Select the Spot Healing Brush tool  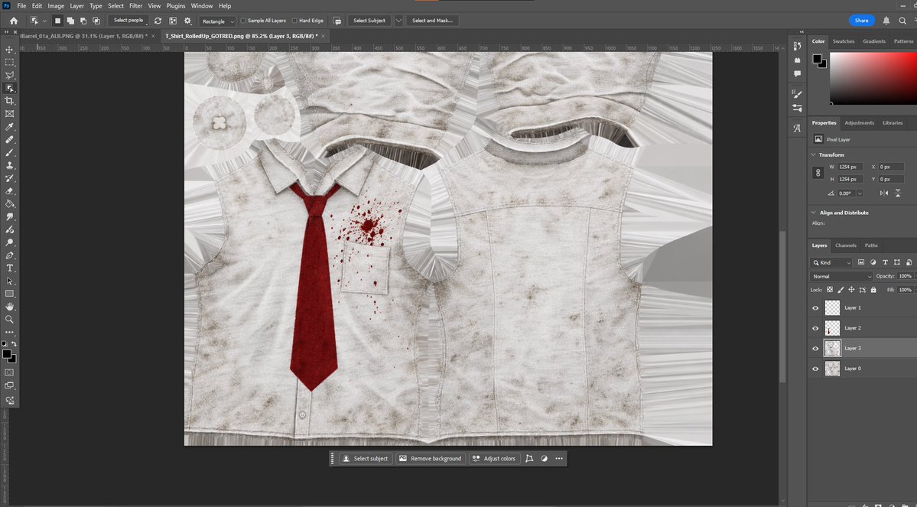9,140
